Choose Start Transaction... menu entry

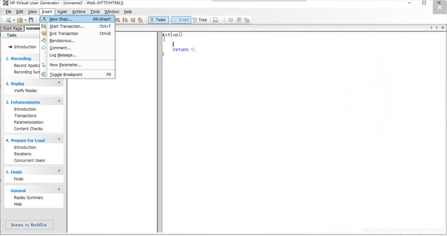77,26
